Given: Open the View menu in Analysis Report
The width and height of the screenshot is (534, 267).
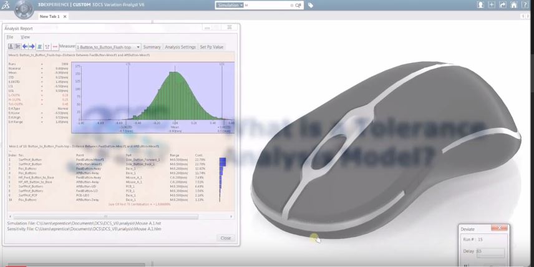Looking at the screenshot, I should pos(25,37).
